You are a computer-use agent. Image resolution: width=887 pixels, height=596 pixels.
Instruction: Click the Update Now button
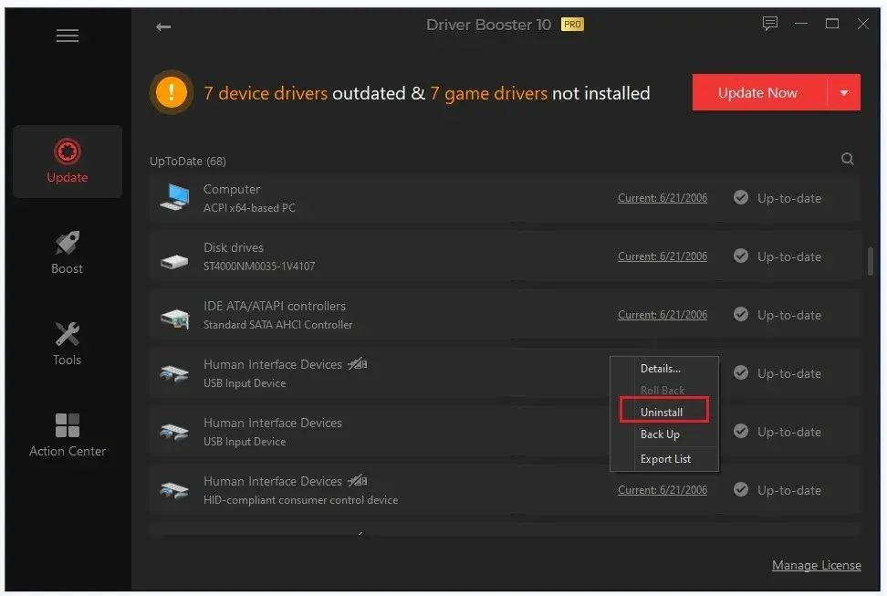click(x=758, y=92)
